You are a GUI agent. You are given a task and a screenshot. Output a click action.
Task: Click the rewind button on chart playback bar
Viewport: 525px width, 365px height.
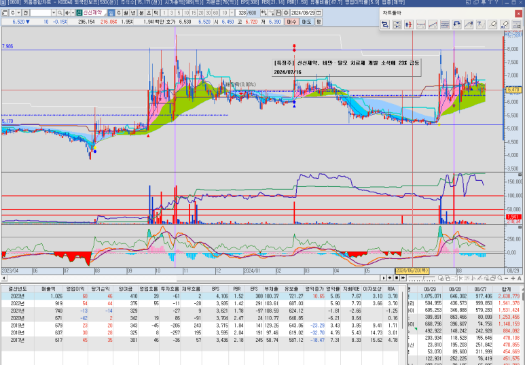tap(390, 278)
